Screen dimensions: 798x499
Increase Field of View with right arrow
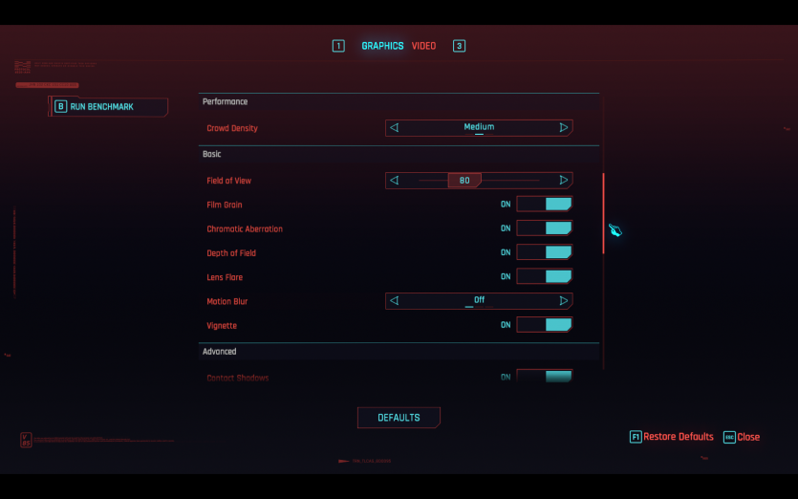tap(563, 181)
